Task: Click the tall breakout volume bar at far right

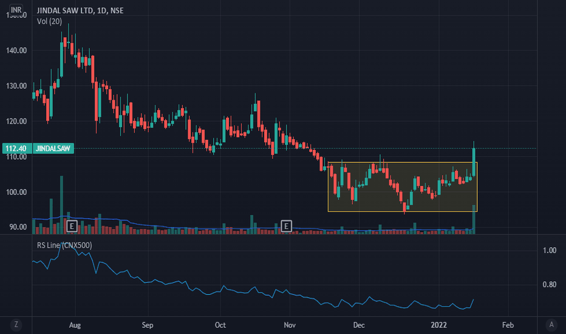Action: tap(474, 220)
